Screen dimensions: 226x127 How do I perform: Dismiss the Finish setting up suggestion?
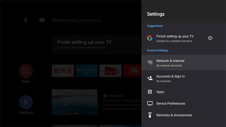[x=210, y=38]
